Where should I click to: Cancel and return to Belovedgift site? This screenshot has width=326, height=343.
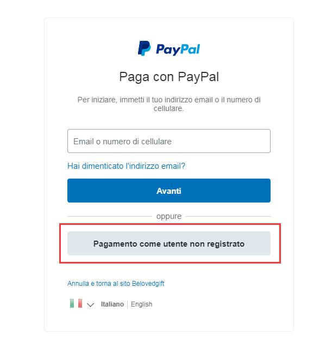click(116, 284)
